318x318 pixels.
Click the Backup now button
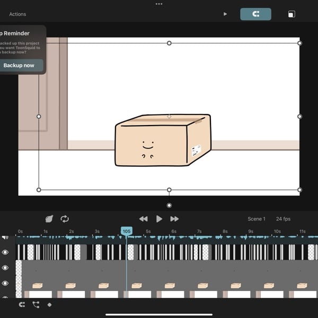[x=20, y=65]
